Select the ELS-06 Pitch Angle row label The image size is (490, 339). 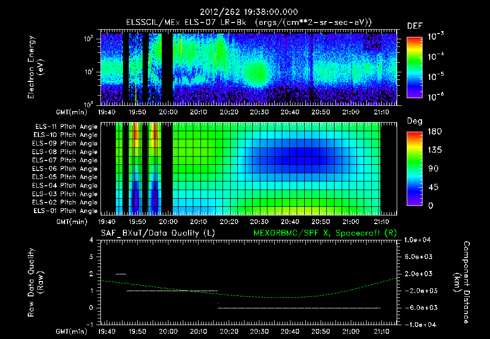tap(65, 169)
